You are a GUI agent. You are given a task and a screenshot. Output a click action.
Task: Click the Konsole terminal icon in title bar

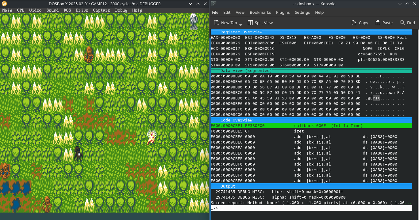[214, 4]
